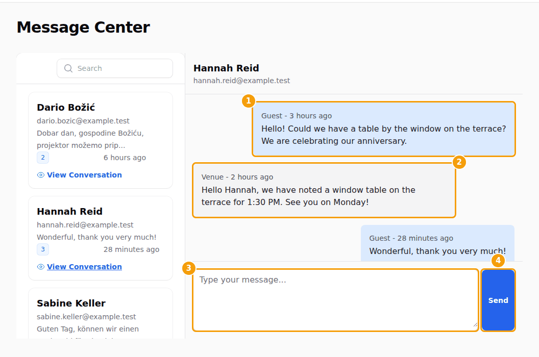Select the Sabine Keller conversation card name

71,303
